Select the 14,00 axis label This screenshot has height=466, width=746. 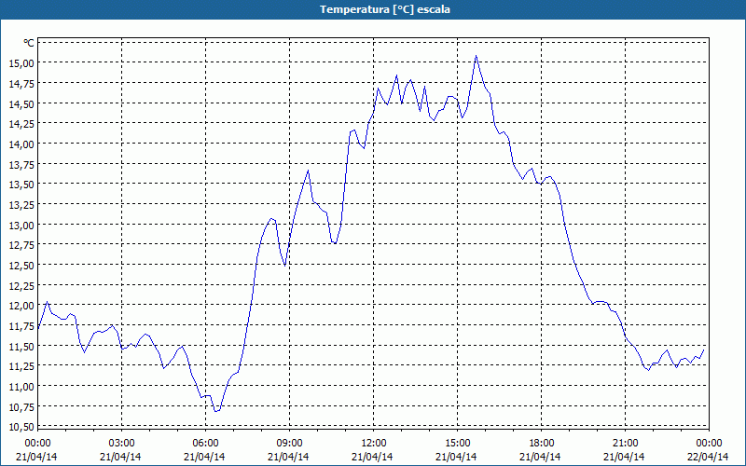[21, 144]
